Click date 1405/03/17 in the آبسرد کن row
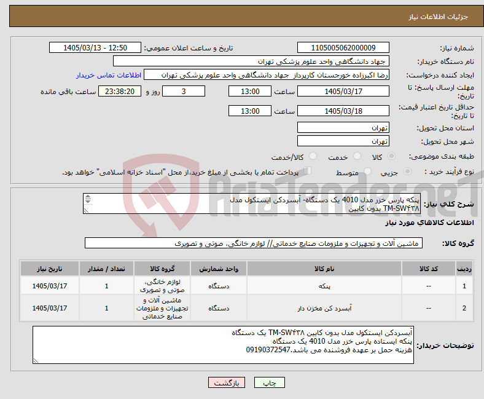 [x=50, y=308]
